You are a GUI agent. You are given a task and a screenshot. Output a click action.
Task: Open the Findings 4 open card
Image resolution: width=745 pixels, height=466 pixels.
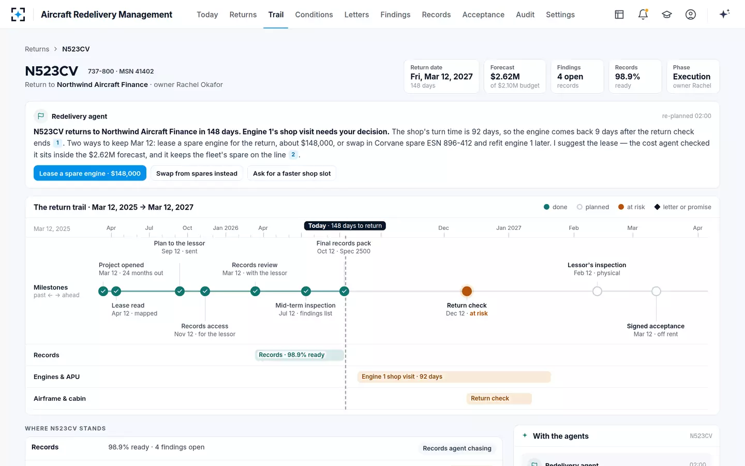(577, 77)
